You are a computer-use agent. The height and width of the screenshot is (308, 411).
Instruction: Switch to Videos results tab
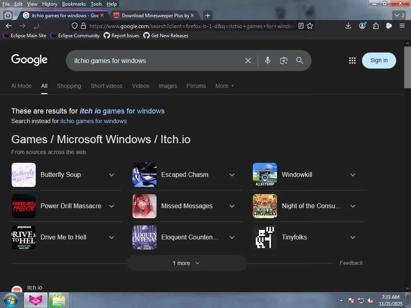pyautogui.click(x=140, y=86)
